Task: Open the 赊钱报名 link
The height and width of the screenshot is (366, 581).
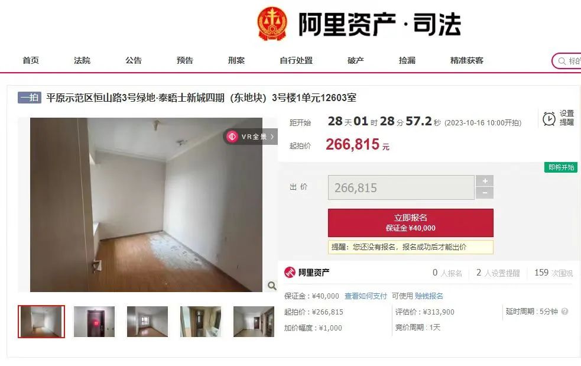Action: [x=429, y=296]
